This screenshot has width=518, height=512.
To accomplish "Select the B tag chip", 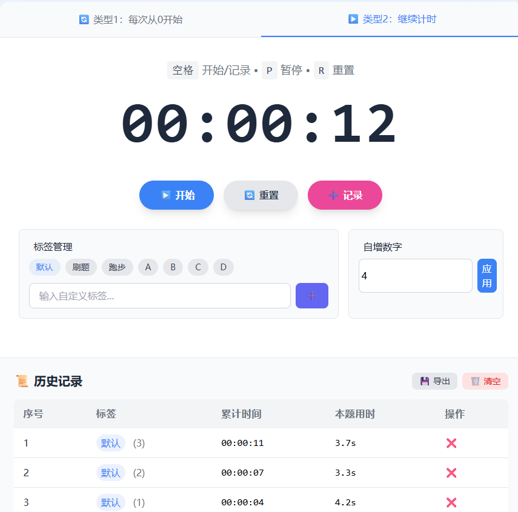I will (173, 267).
